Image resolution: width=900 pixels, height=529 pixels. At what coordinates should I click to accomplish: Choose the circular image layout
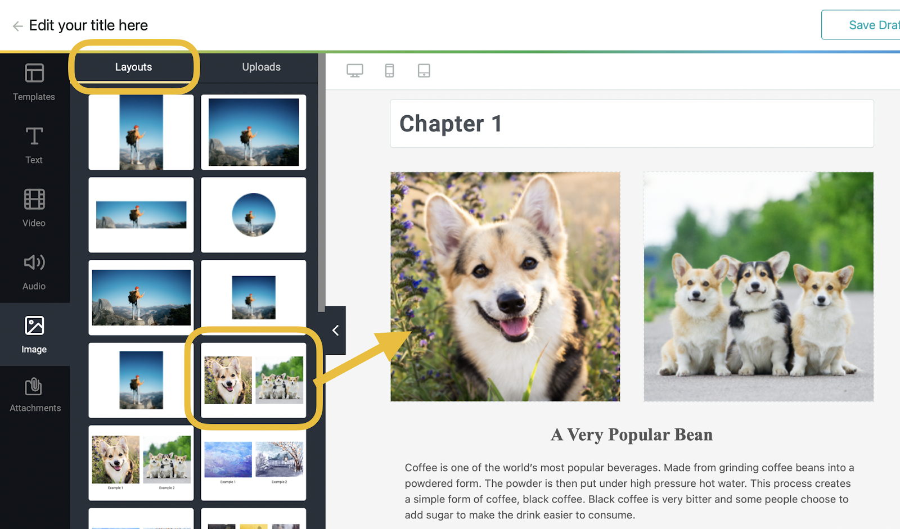coord(254,215)
